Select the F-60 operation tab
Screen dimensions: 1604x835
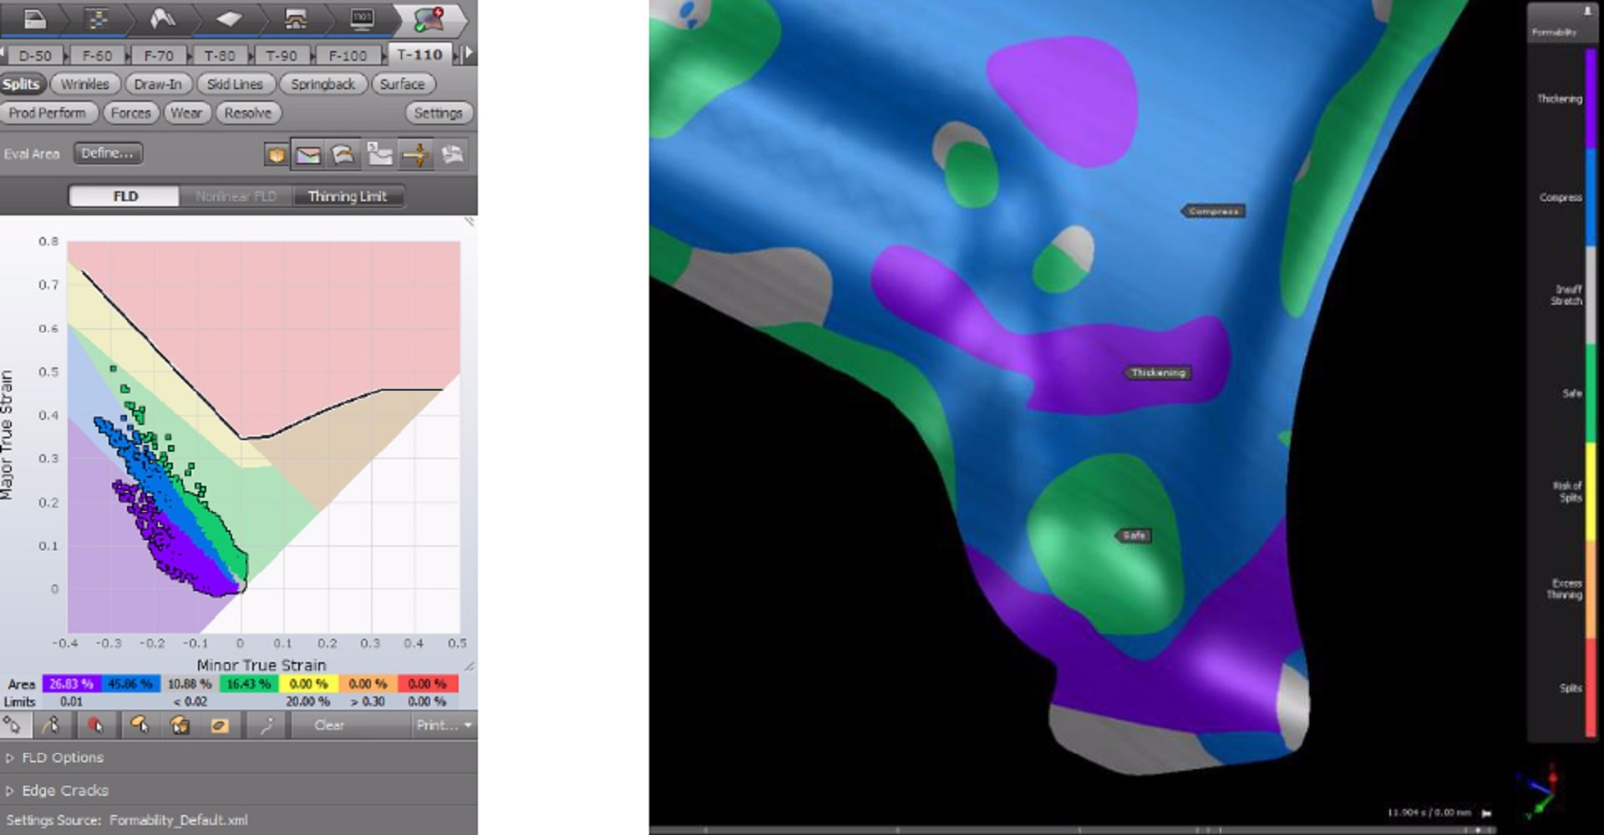pos(97,55)
